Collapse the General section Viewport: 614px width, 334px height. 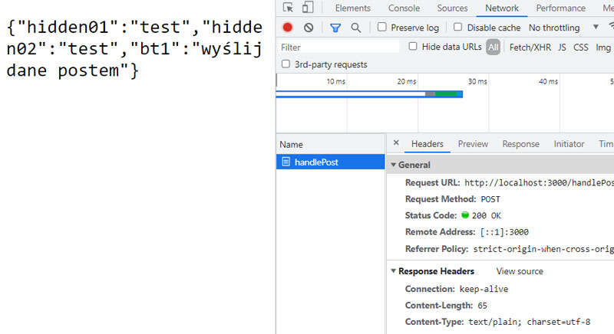click(394, 165)
